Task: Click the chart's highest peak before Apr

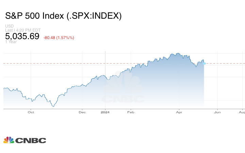Action: (177, 53)
